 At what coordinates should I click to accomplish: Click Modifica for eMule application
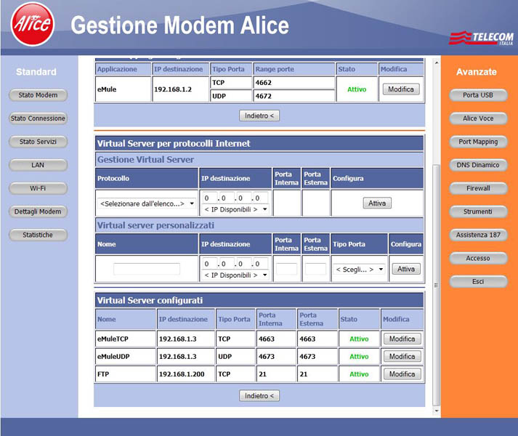pos(401,89)
